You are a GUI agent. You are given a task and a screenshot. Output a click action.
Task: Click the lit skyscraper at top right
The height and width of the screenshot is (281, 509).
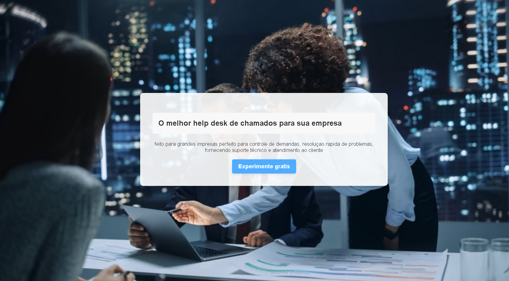(478, 46)
